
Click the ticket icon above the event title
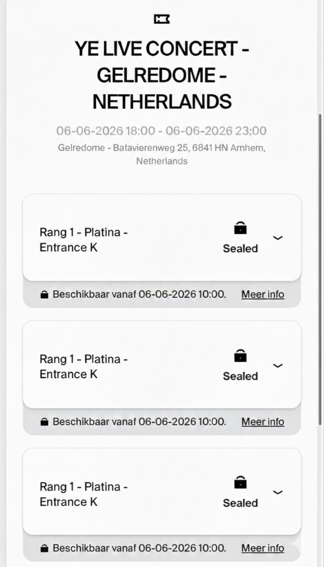click(161, 19)
